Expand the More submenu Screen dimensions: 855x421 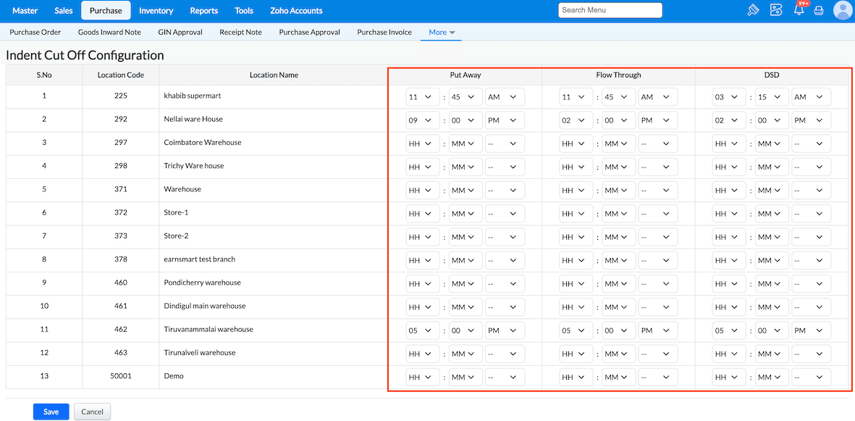click(441, 32)
